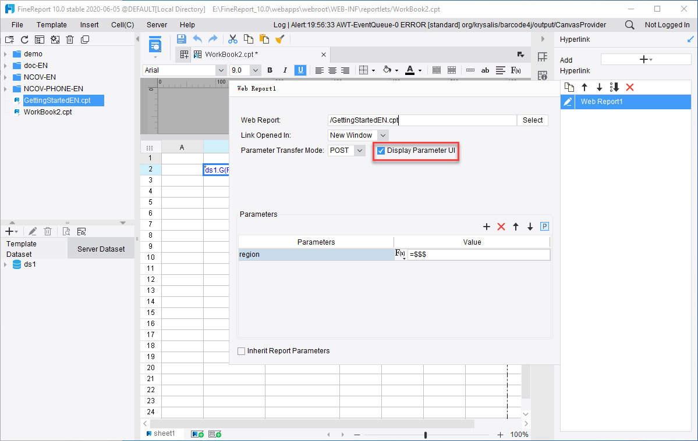The image size is (698, 441).
Task: Preview the ds1 dataset query
Action: click(66, 231)
